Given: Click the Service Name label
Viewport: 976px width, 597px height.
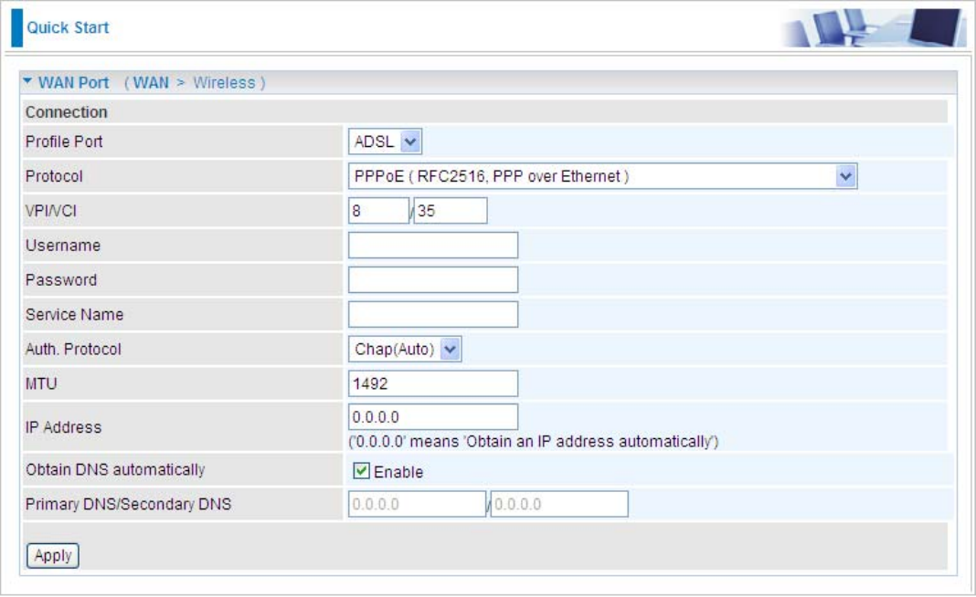Looking at the screenshot, I should pyautogui.click(x=75, y=315).
